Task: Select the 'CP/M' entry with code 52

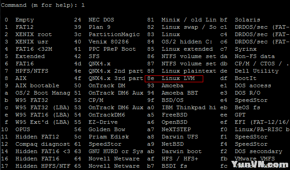Action: (x=96, y=100)
